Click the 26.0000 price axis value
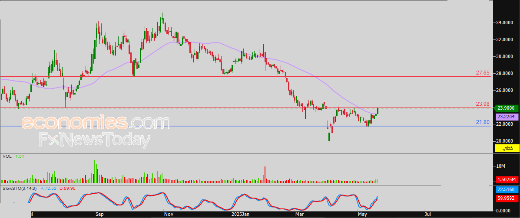 (504, 90)
